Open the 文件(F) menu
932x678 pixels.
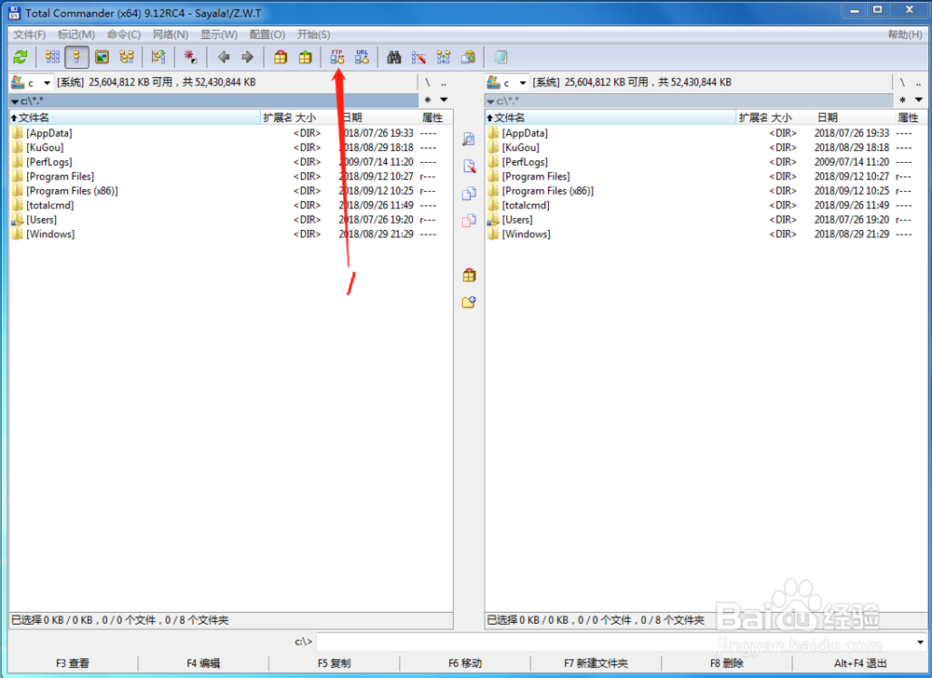(x=29, y=34)
